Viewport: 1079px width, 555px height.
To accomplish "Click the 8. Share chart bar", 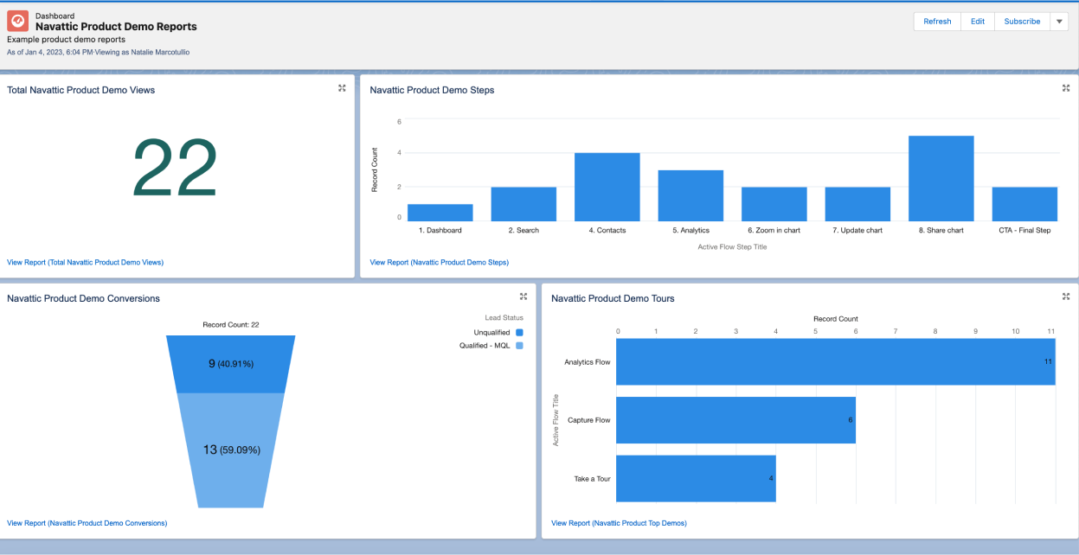I will (941, 178).
